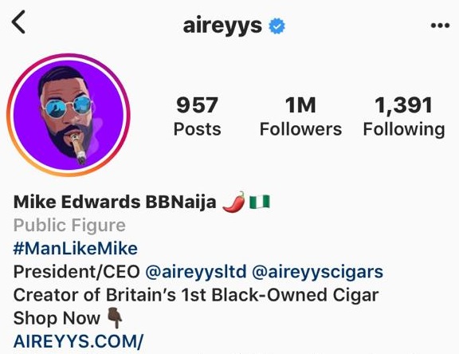Tap the aireyys username title
Viewport: 459px width, 354px height.
pyautogui.click(x=222, y=26)
